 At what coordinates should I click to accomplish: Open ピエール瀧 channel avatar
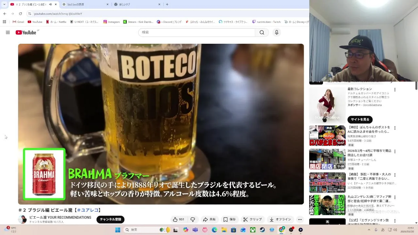tap(22, 219)
